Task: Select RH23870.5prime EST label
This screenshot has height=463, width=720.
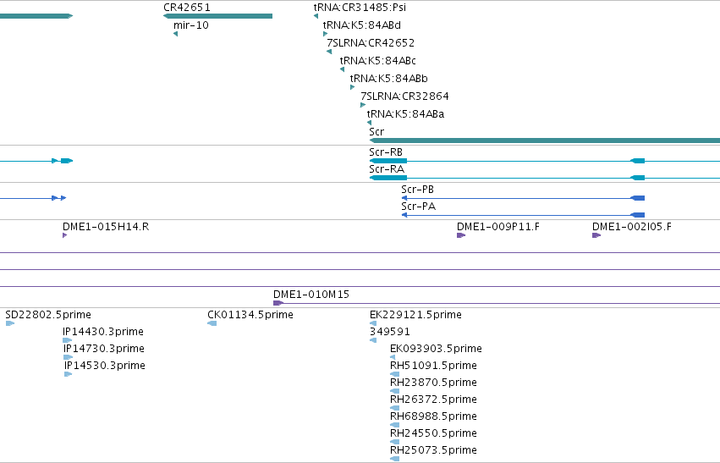Action: tap(433, 383)
